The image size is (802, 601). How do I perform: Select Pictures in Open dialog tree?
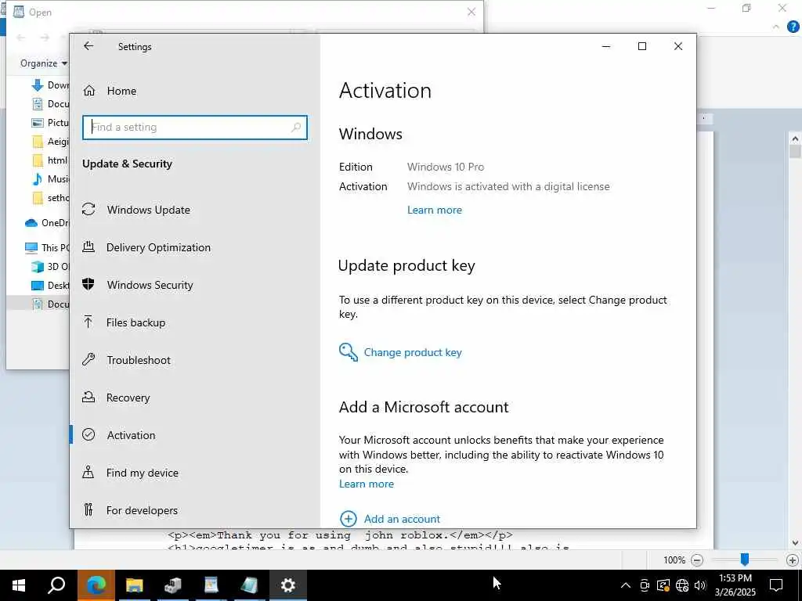pyautogui.click(x=51, y=123)
